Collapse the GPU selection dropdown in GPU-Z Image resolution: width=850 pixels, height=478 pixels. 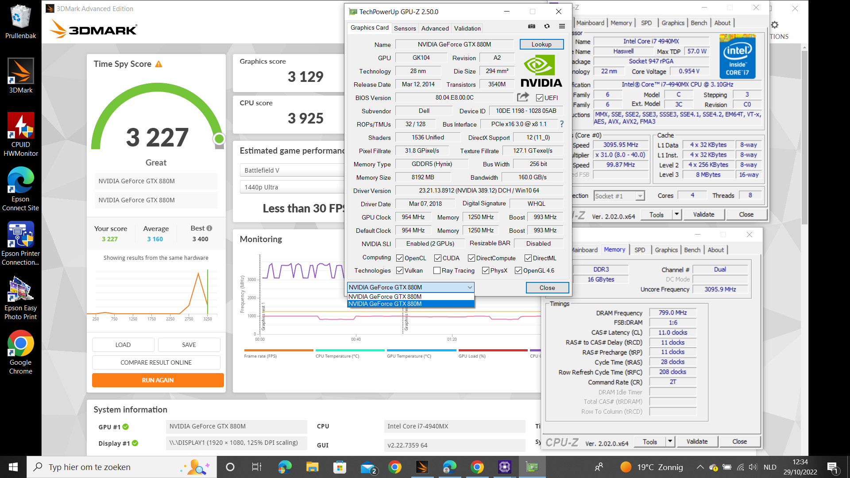click(470, 287)
